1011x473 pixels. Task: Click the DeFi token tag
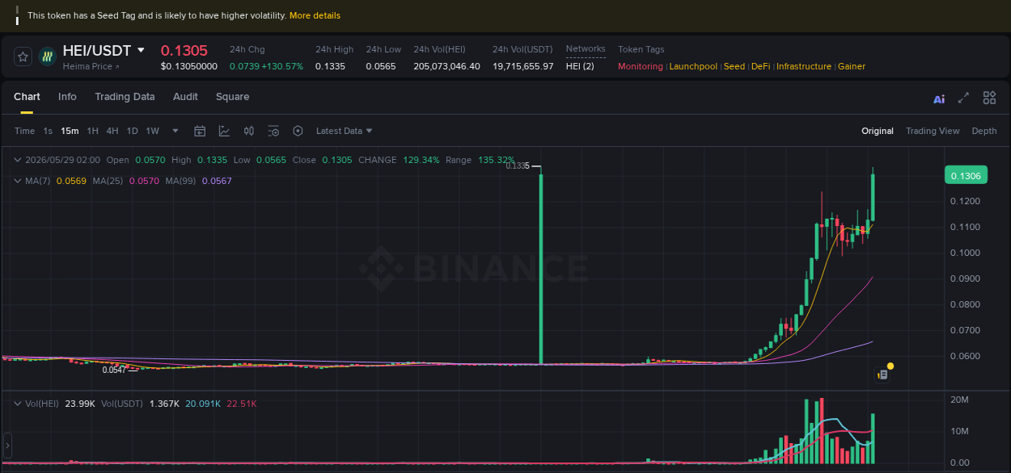[x=760, y=66]
